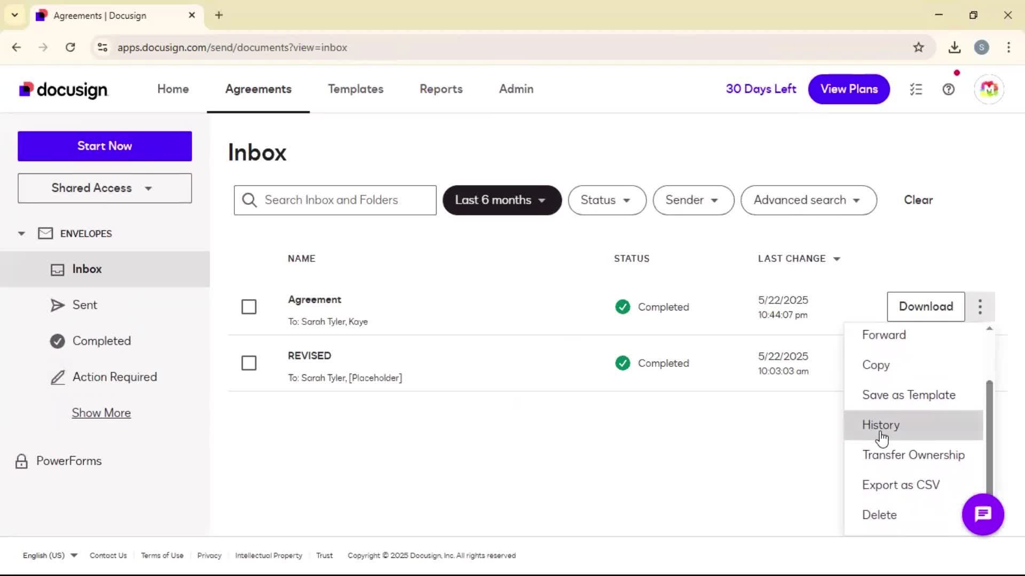Open the Terms of Use footer link
Image resolution: width=1025 pixels, height=576 pixels.
click(162, 556)
